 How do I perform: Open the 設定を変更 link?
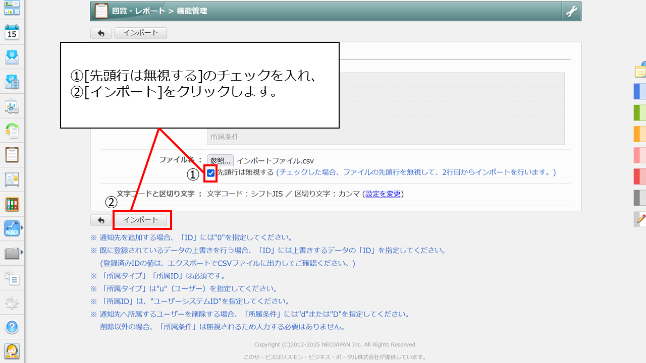383,194
